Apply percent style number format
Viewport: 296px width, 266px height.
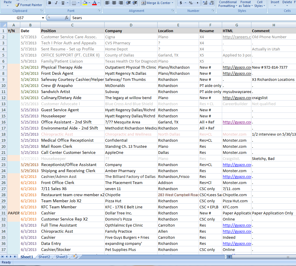pos(190,3)
